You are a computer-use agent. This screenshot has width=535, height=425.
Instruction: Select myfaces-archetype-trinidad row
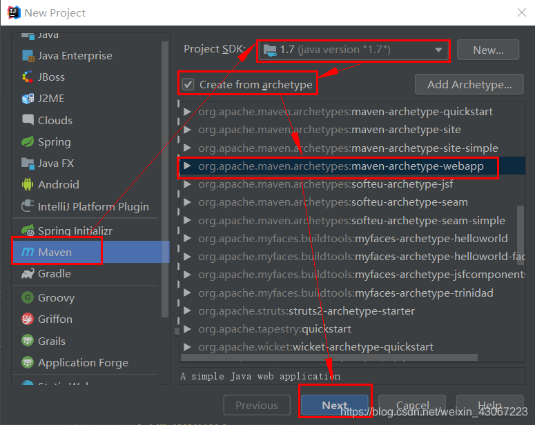(353, 293)
